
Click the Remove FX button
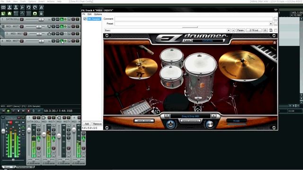coord(97,124)
